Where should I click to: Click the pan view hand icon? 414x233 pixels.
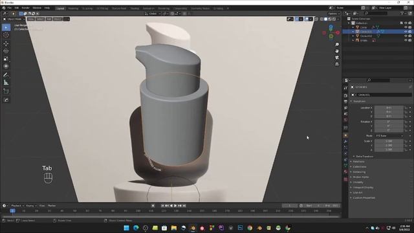[x=337, y=51]
